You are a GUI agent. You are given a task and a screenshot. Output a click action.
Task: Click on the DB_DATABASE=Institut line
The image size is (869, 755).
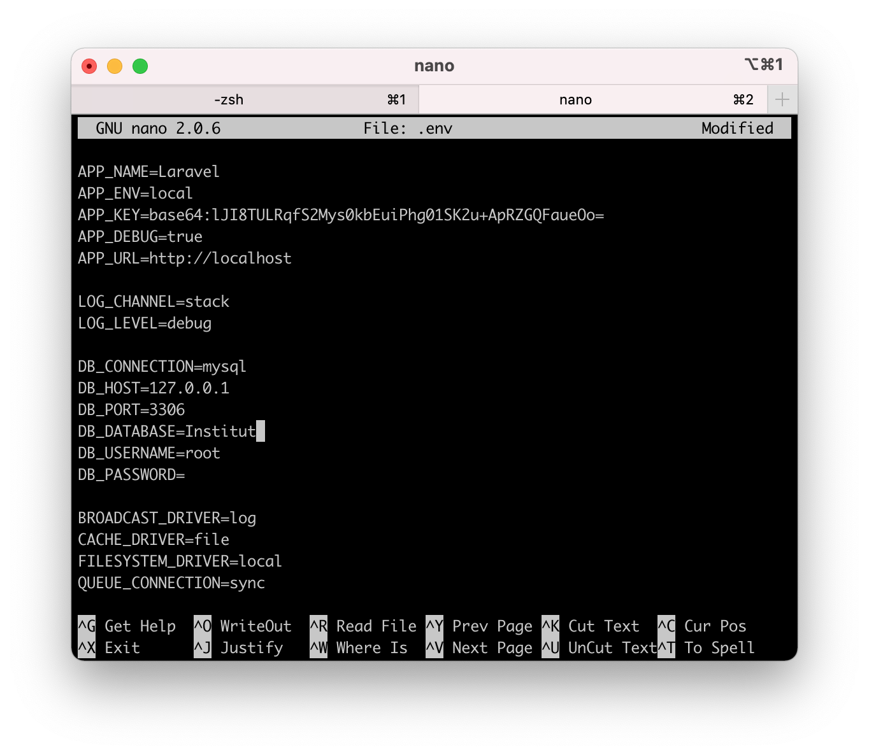[x=167, y=431]
